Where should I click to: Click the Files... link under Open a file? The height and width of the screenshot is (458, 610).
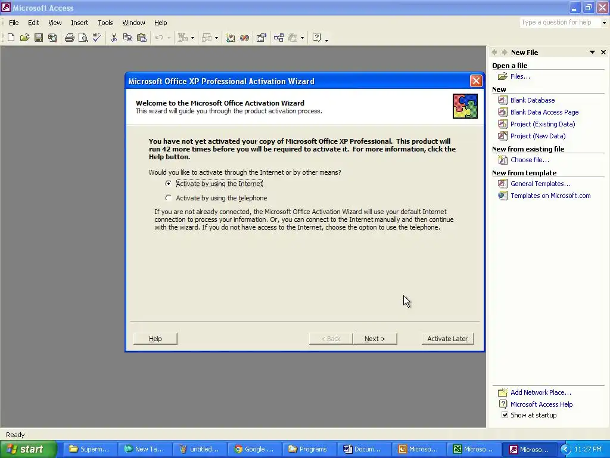[x=520, y=76]
